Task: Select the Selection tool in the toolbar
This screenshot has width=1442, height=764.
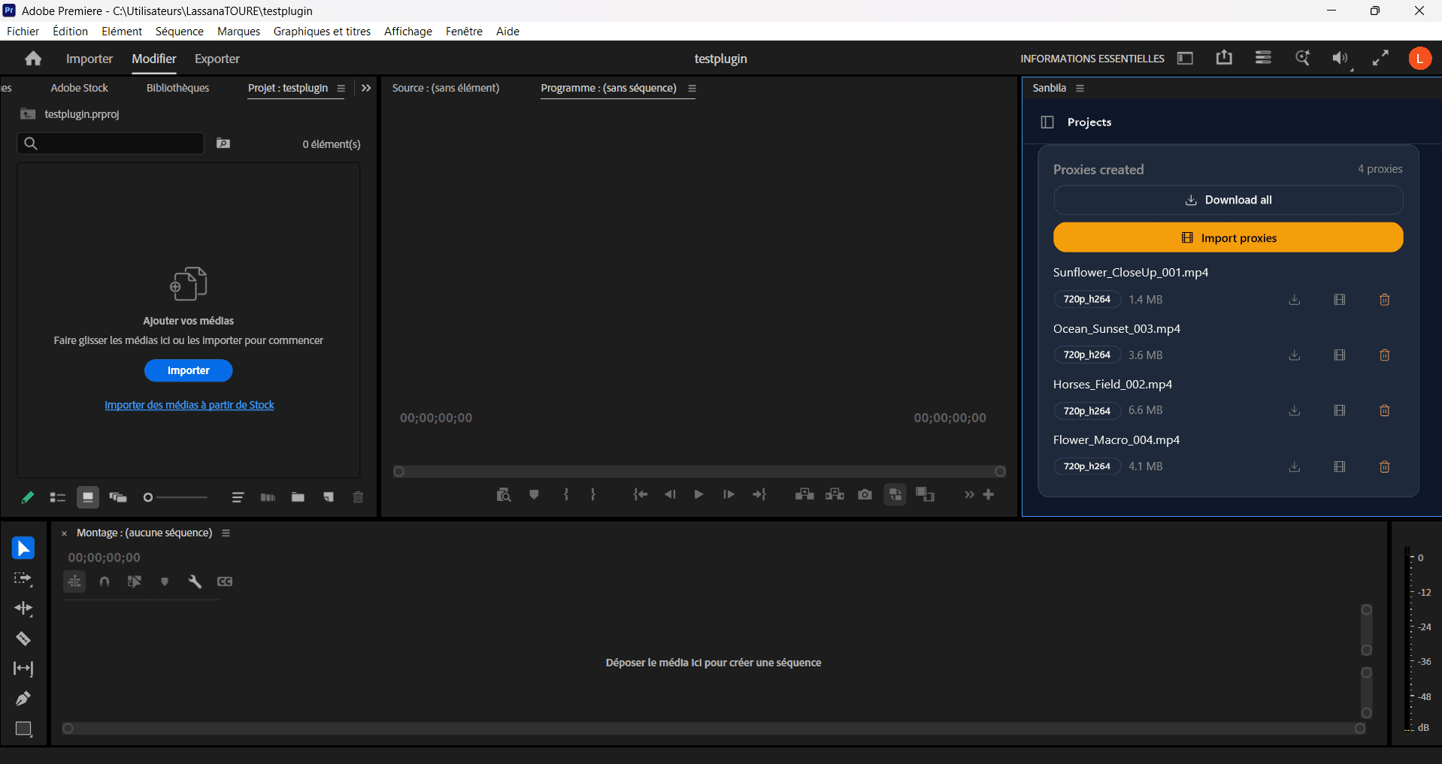Action: point(23,548)
